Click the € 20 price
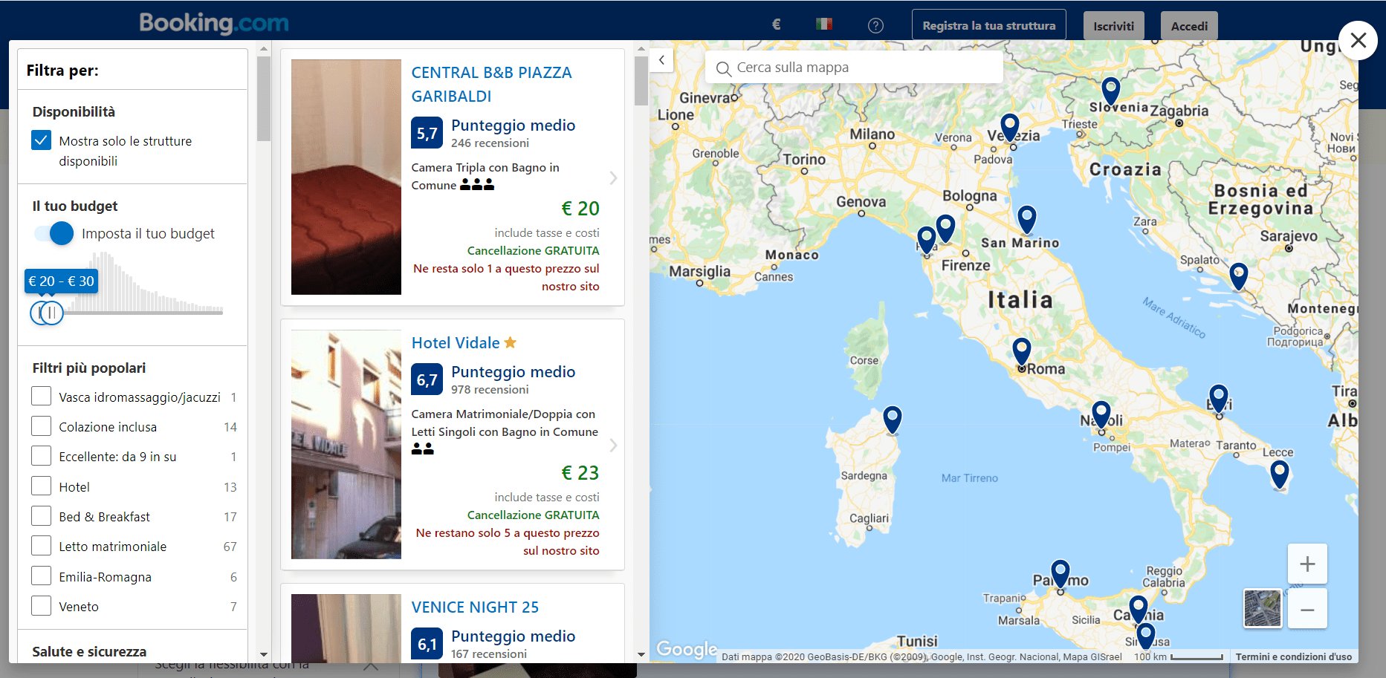This screenshot has height=678, width=1386. coord(580,209)
